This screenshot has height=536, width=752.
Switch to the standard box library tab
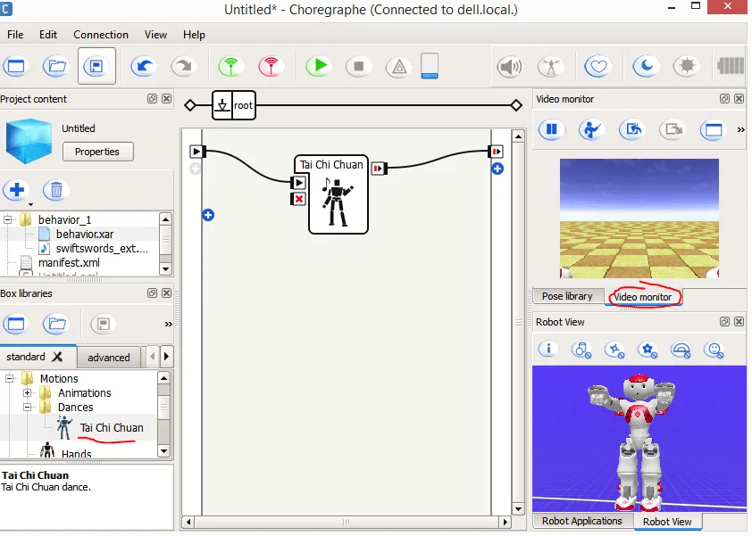pyautogui.click(x=26, y=357)
